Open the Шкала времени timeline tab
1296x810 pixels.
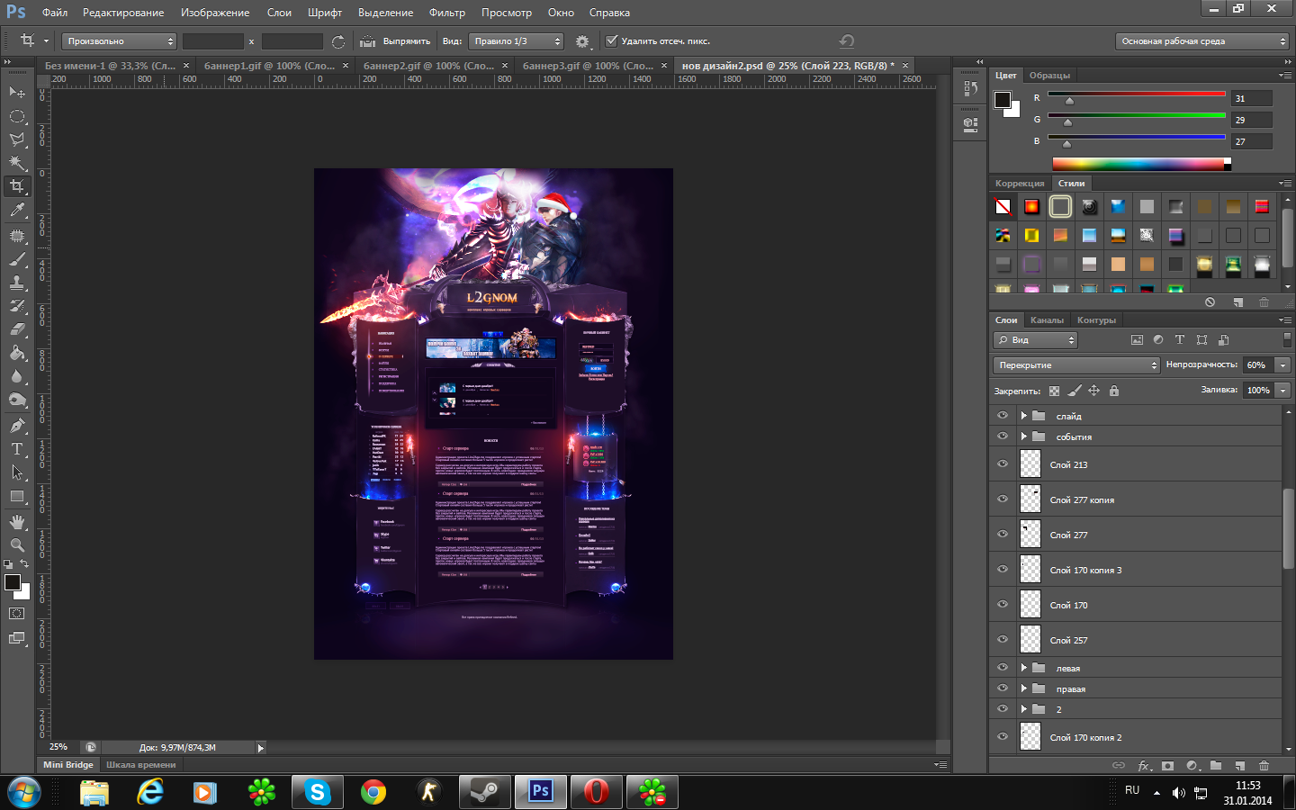(x=140, y=765)
